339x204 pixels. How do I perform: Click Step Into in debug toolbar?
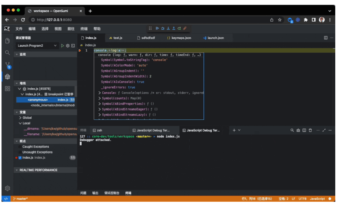[168, 28]
